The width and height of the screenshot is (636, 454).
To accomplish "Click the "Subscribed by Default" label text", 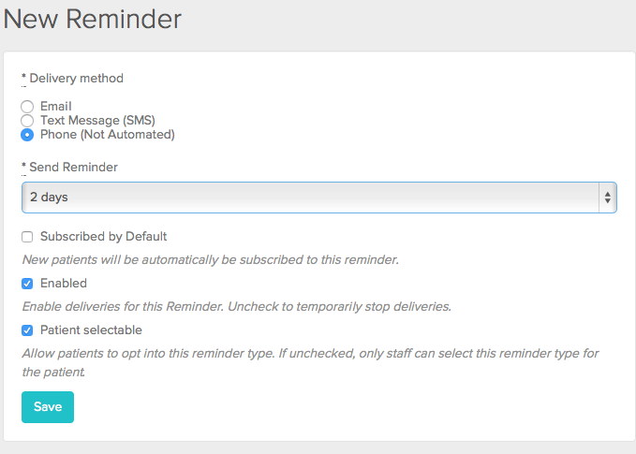I will (x=103, y=237).
